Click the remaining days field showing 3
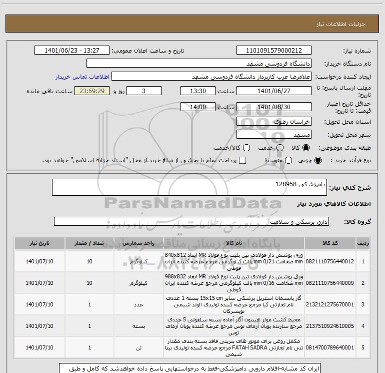385x373 pixels. 144,91
